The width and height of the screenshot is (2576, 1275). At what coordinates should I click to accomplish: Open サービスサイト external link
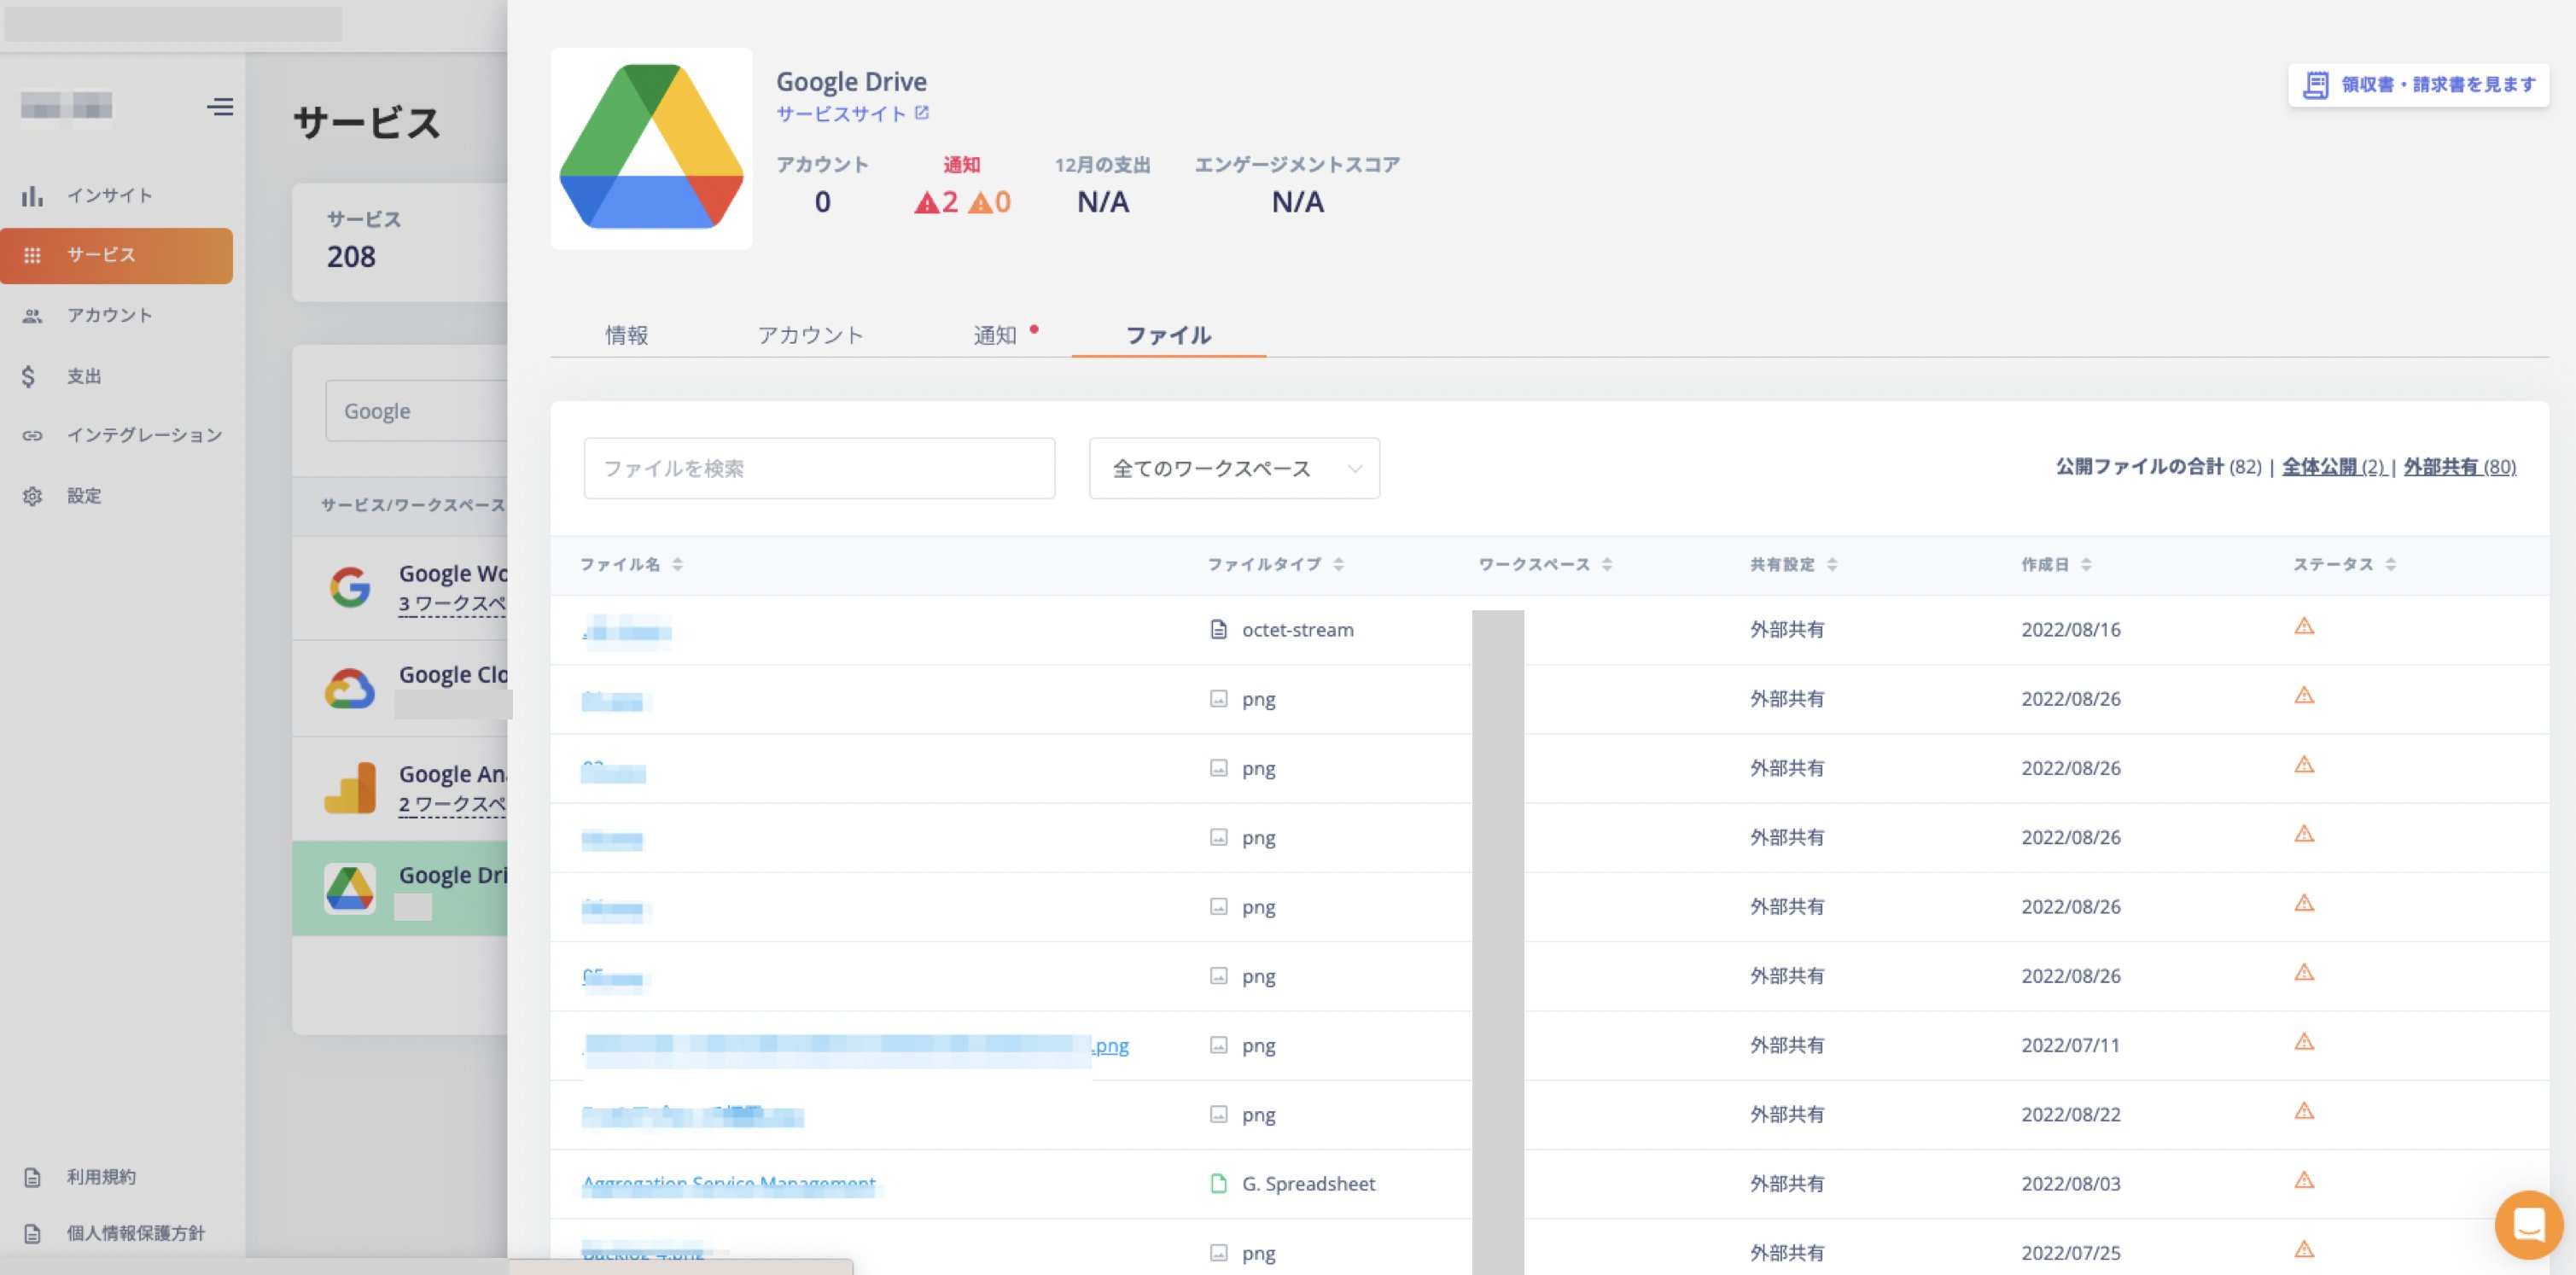click(852, 114)
